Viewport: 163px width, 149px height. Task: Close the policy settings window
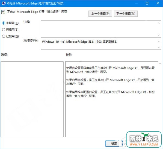(x=158, y=3)
